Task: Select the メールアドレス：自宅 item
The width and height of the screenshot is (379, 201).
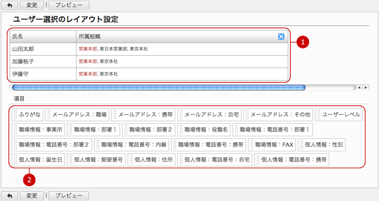Action: tap(210, 115)
